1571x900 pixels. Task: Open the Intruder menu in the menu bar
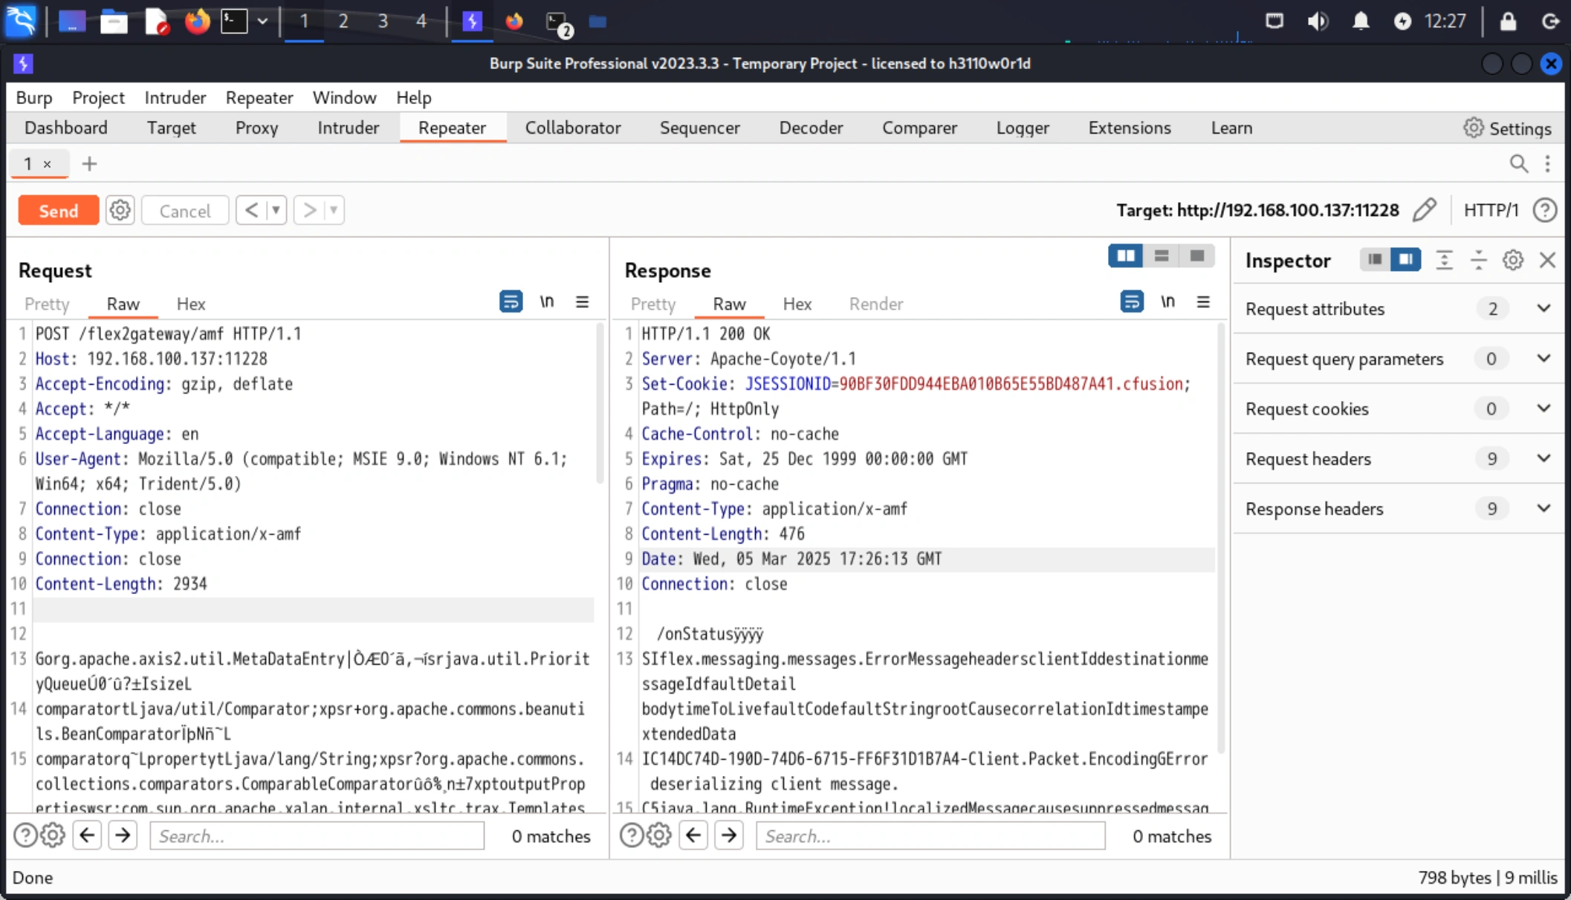[175, 97]
